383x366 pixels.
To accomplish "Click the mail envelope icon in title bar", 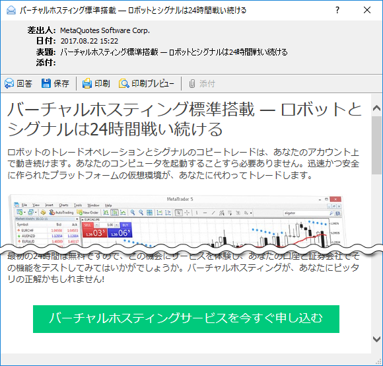I will 11,11.
